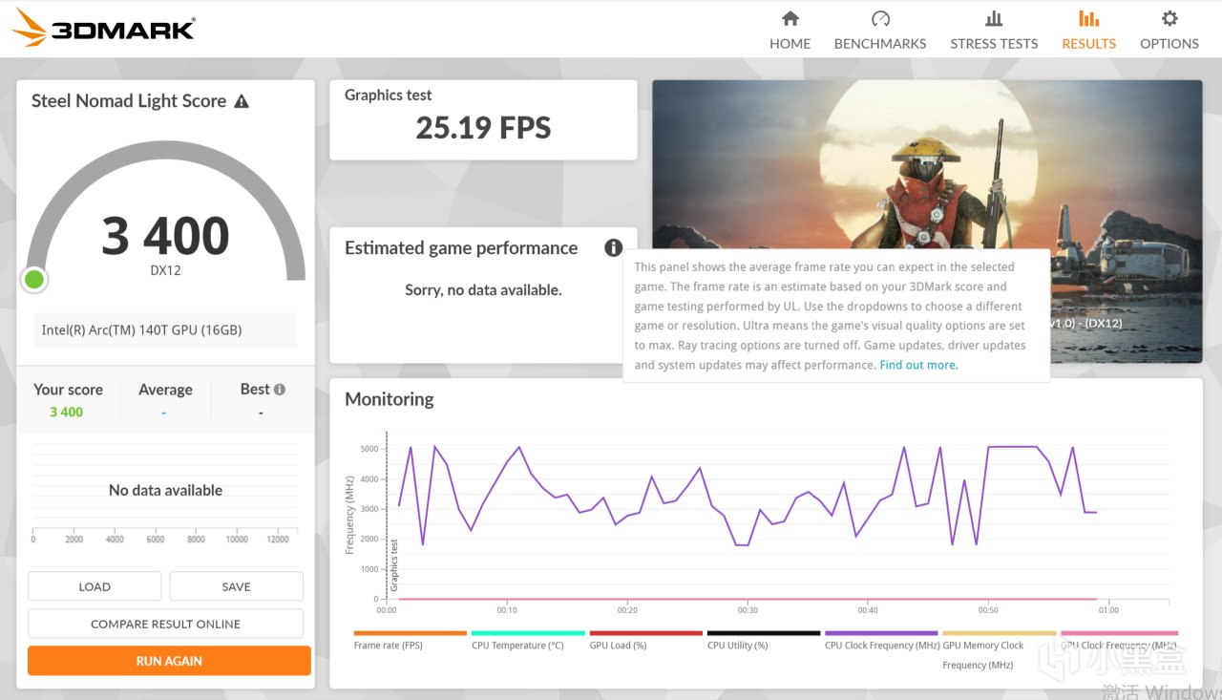This screenshot has width=1222, height=700.
Task: Open the Estimated game performance info icon
Action: pyautogui.click(x=613, y=247)
